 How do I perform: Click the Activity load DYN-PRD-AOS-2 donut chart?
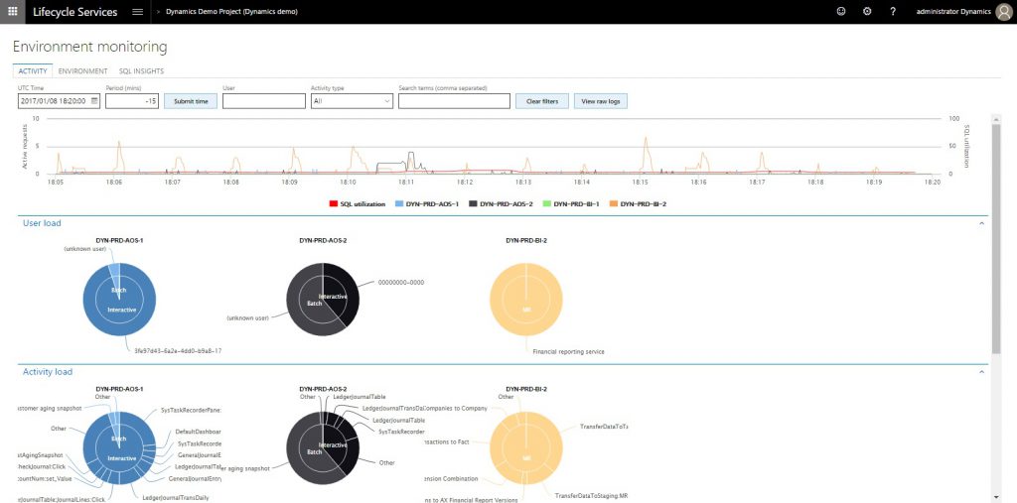323,447
